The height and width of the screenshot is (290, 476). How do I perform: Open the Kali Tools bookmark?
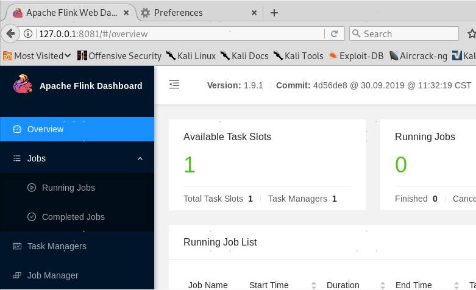coord(299,56)
